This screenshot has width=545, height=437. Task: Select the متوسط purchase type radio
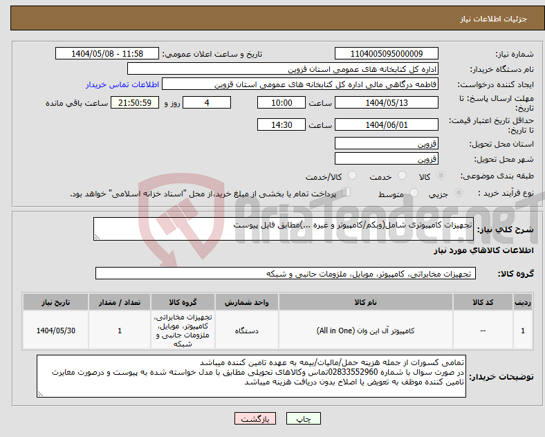tap(414, 193)
